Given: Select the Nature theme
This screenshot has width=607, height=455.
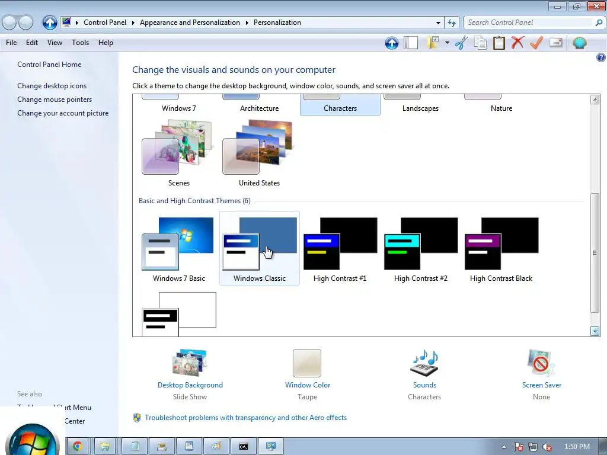Looking at the screenshot, I should (x=501, y=105).
